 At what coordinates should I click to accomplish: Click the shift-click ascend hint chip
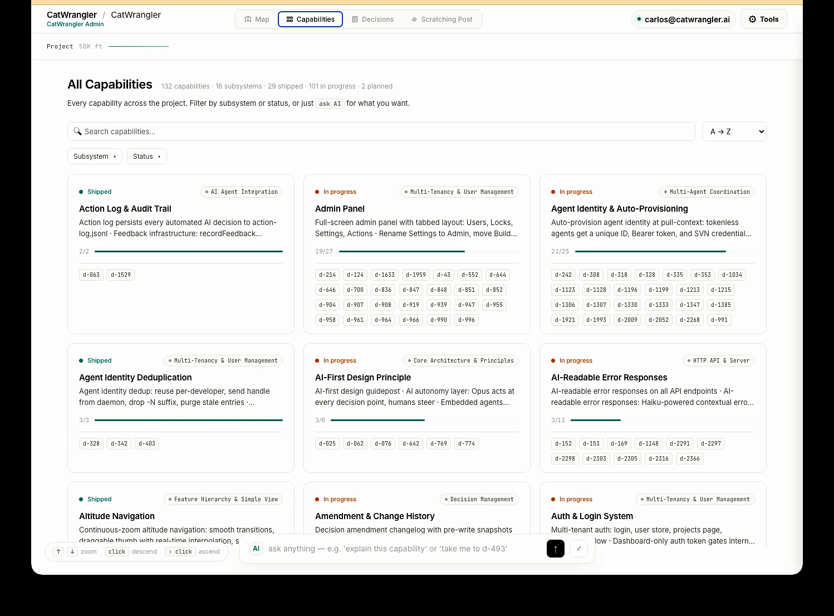180,551
